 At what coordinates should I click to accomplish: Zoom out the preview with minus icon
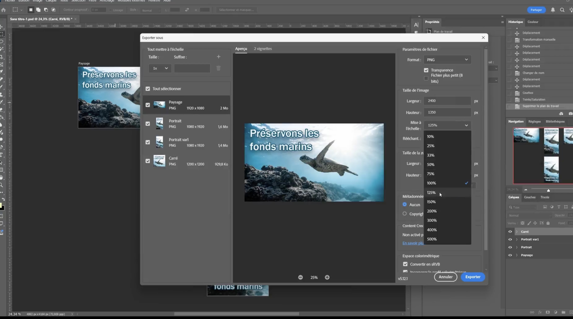click(300, 277)
